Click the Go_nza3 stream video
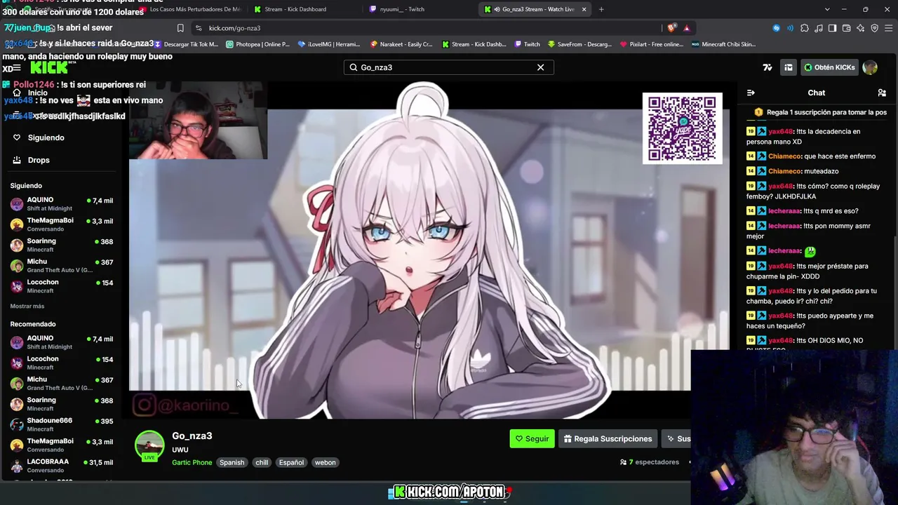Image resolution: width=898 pixels, height=505 pixels. (x=429, y=249)
